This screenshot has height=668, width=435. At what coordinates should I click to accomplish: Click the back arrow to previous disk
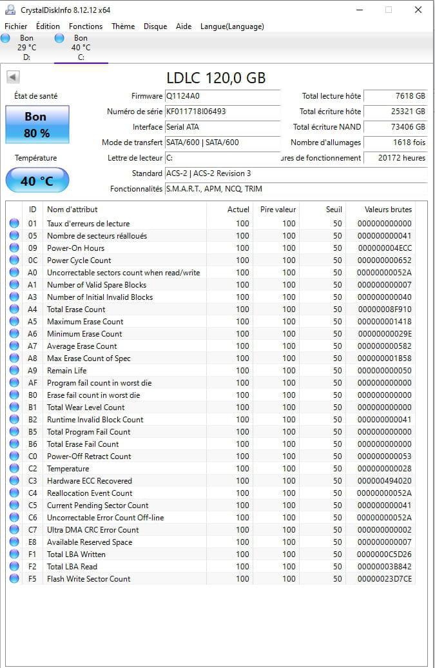pyautogui.click(x=13, y=77)
